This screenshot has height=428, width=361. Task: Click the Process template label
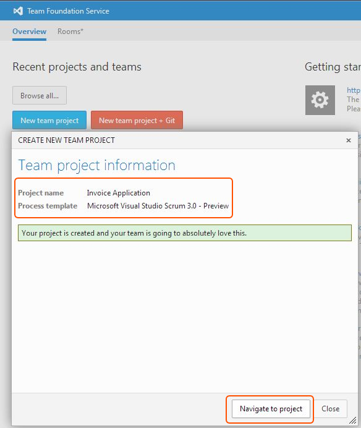click(48, 206)
